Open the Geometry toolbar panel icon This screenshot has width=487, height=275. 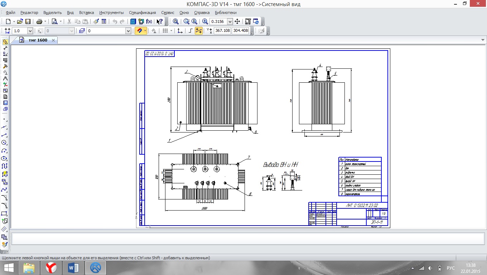point(5,42)
